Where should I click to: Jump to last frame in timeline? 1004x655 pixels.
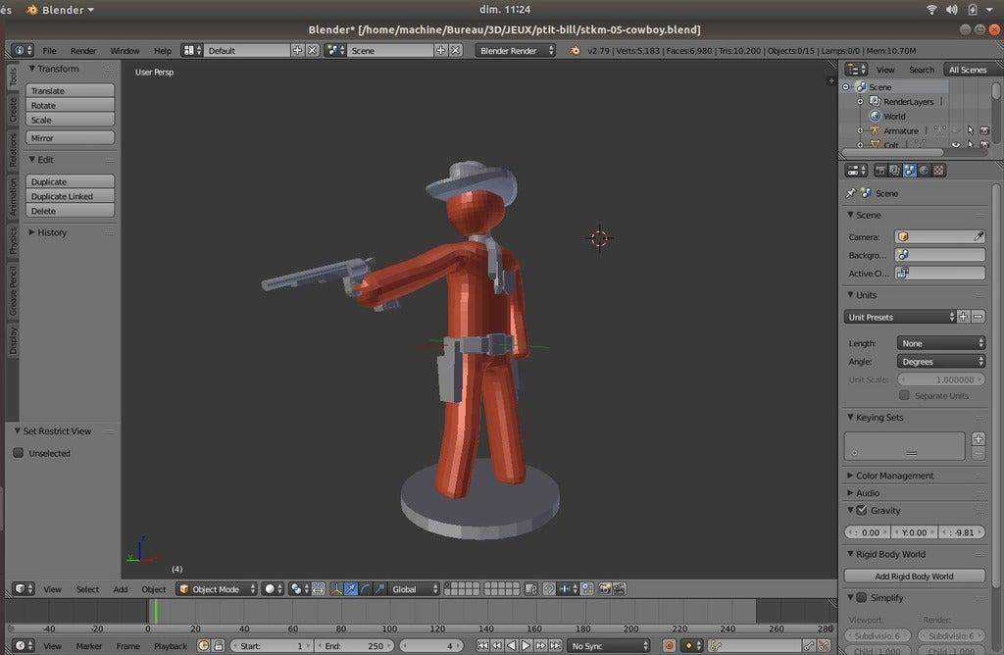tap(556, 645)
